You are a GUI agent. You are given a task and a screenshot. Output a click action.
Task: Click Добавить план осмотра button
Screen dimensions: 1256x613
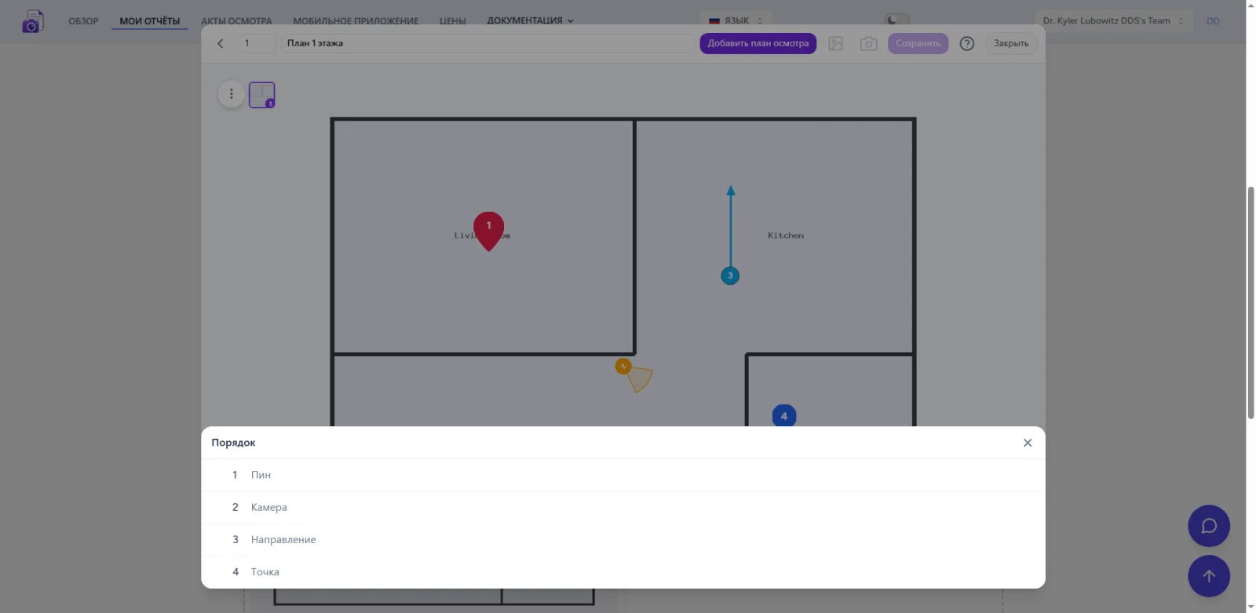[x=758, y=44]
